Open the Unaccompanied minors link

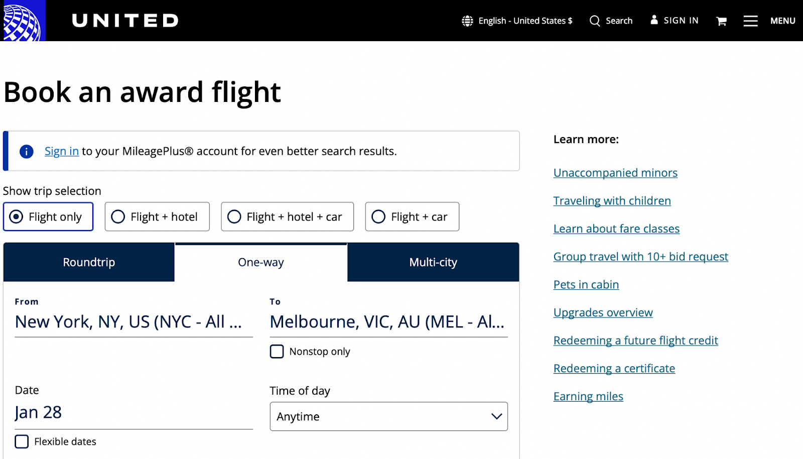click(615, 173)
